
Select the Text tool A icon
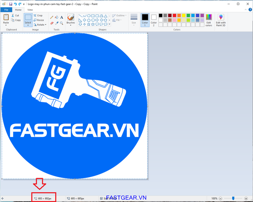point(62,17)
